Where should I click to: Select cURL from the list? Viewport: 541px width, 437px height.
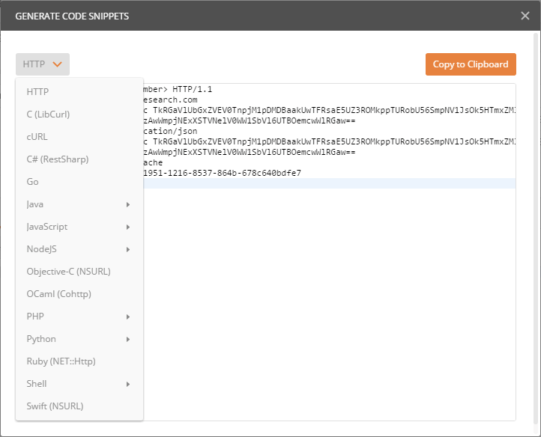(37, 137)
